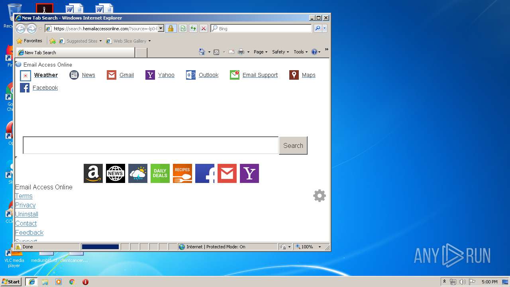Open the Tools menu

301,52
